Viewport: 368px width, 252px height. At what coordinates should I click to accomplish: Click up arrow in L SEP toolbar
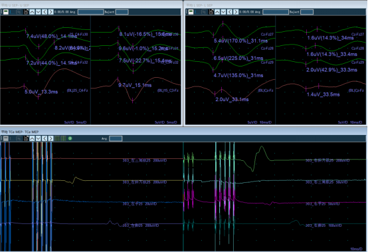click(x=217, y=12)
